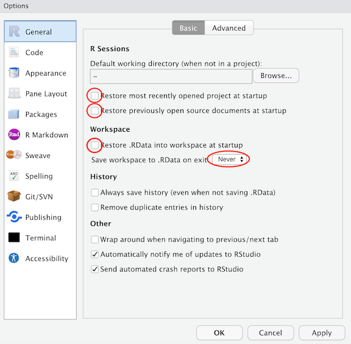Open the Git/SVN cardboard box icon
Screen dimensions: 351x344
click(x=14, y=196)
